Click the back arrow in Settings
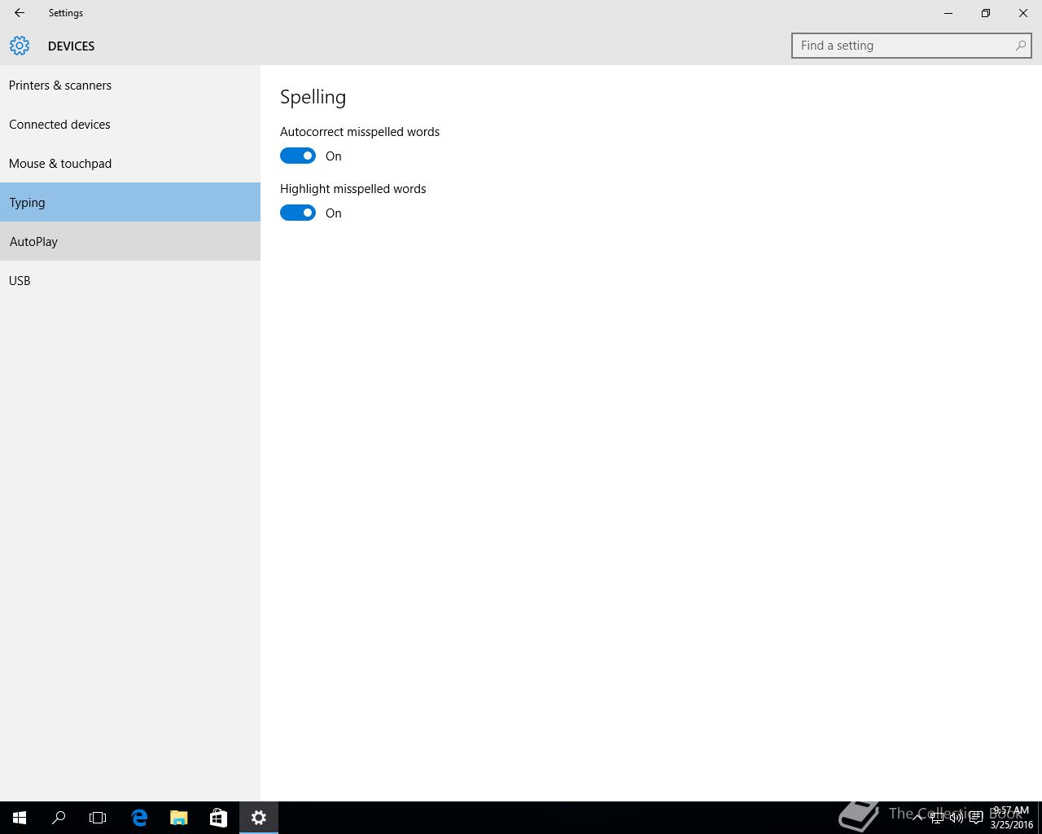 [20, 13]
